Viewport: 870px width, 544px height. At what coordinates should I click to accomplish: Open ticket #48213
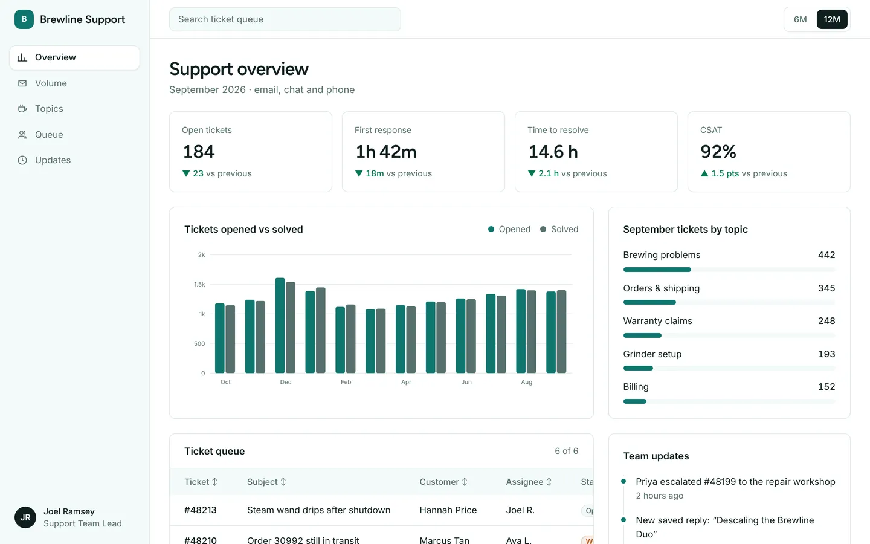tap(201, 510)
